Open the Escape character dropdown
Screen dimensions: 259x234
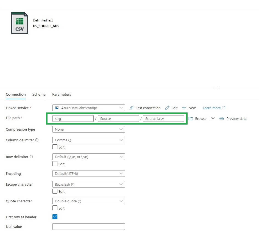pyautogui.click(x=88, y=184)
